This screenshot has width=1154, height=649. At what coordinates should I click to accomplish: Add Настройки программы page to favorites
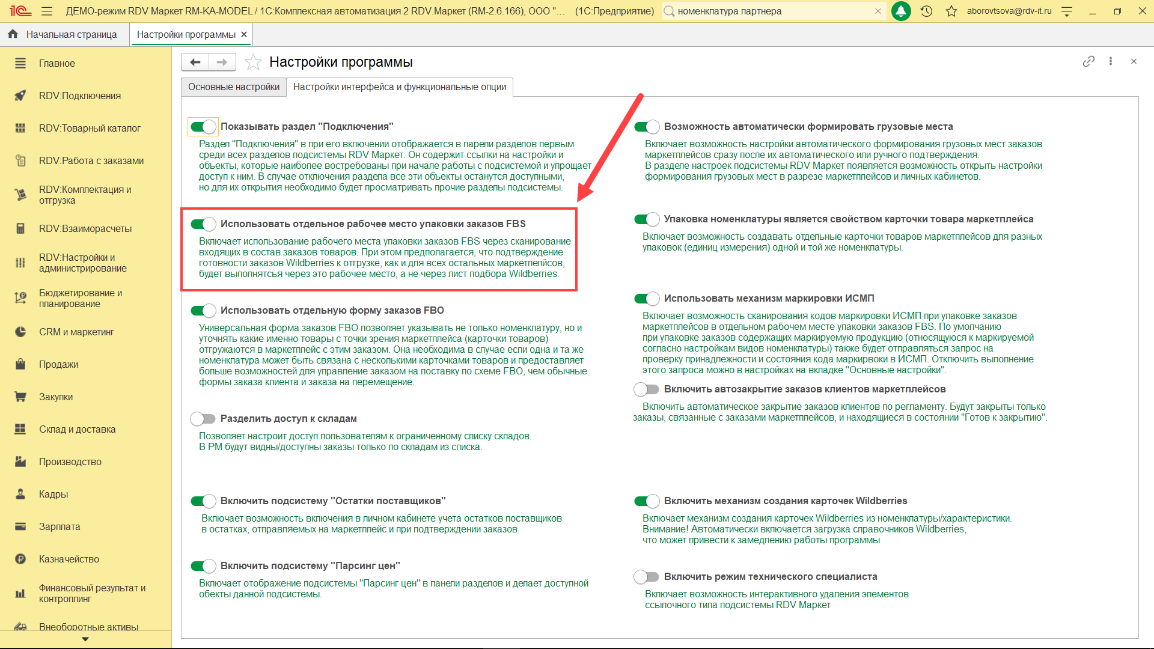[253, 62]
